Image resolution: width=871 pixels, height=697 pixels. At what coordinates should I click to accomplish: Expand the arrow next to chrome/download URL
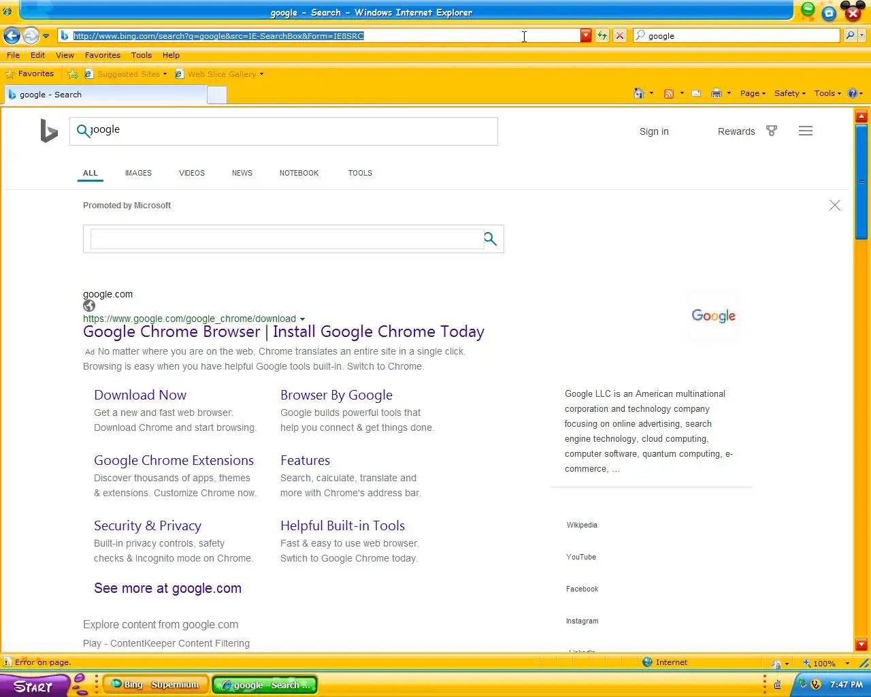point(302,319)
